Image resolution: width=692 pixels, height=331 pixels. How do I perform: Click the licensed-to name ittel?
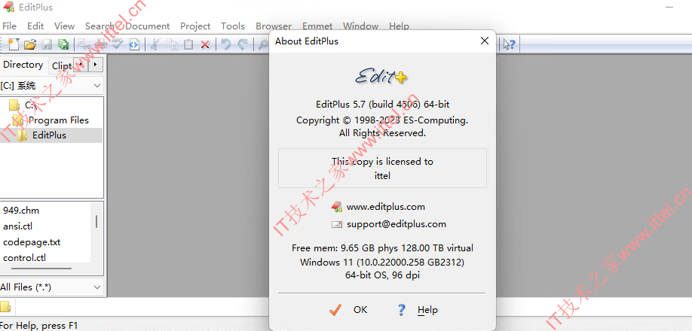383,175
